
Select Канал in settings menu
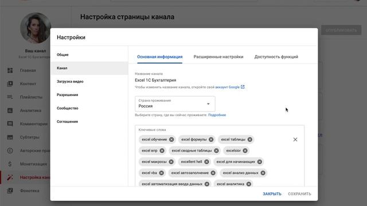[89, 68]
